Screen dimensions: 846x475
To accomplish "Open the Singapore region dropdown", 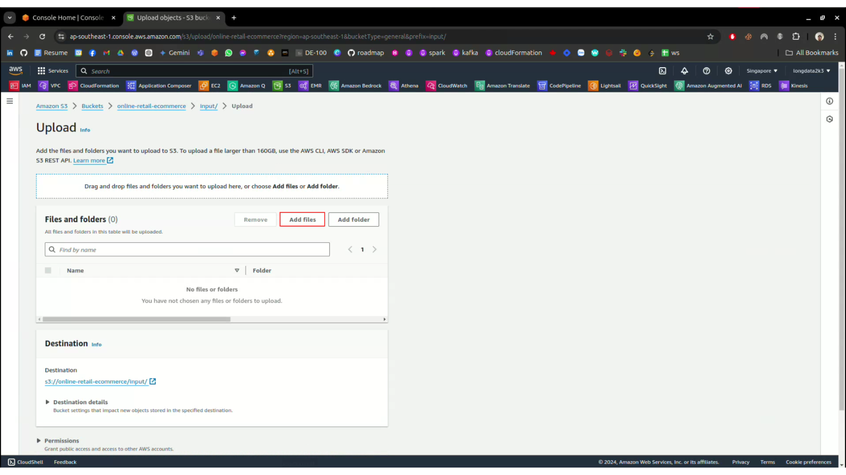I will pyautogui.click(x=761, y=71).
